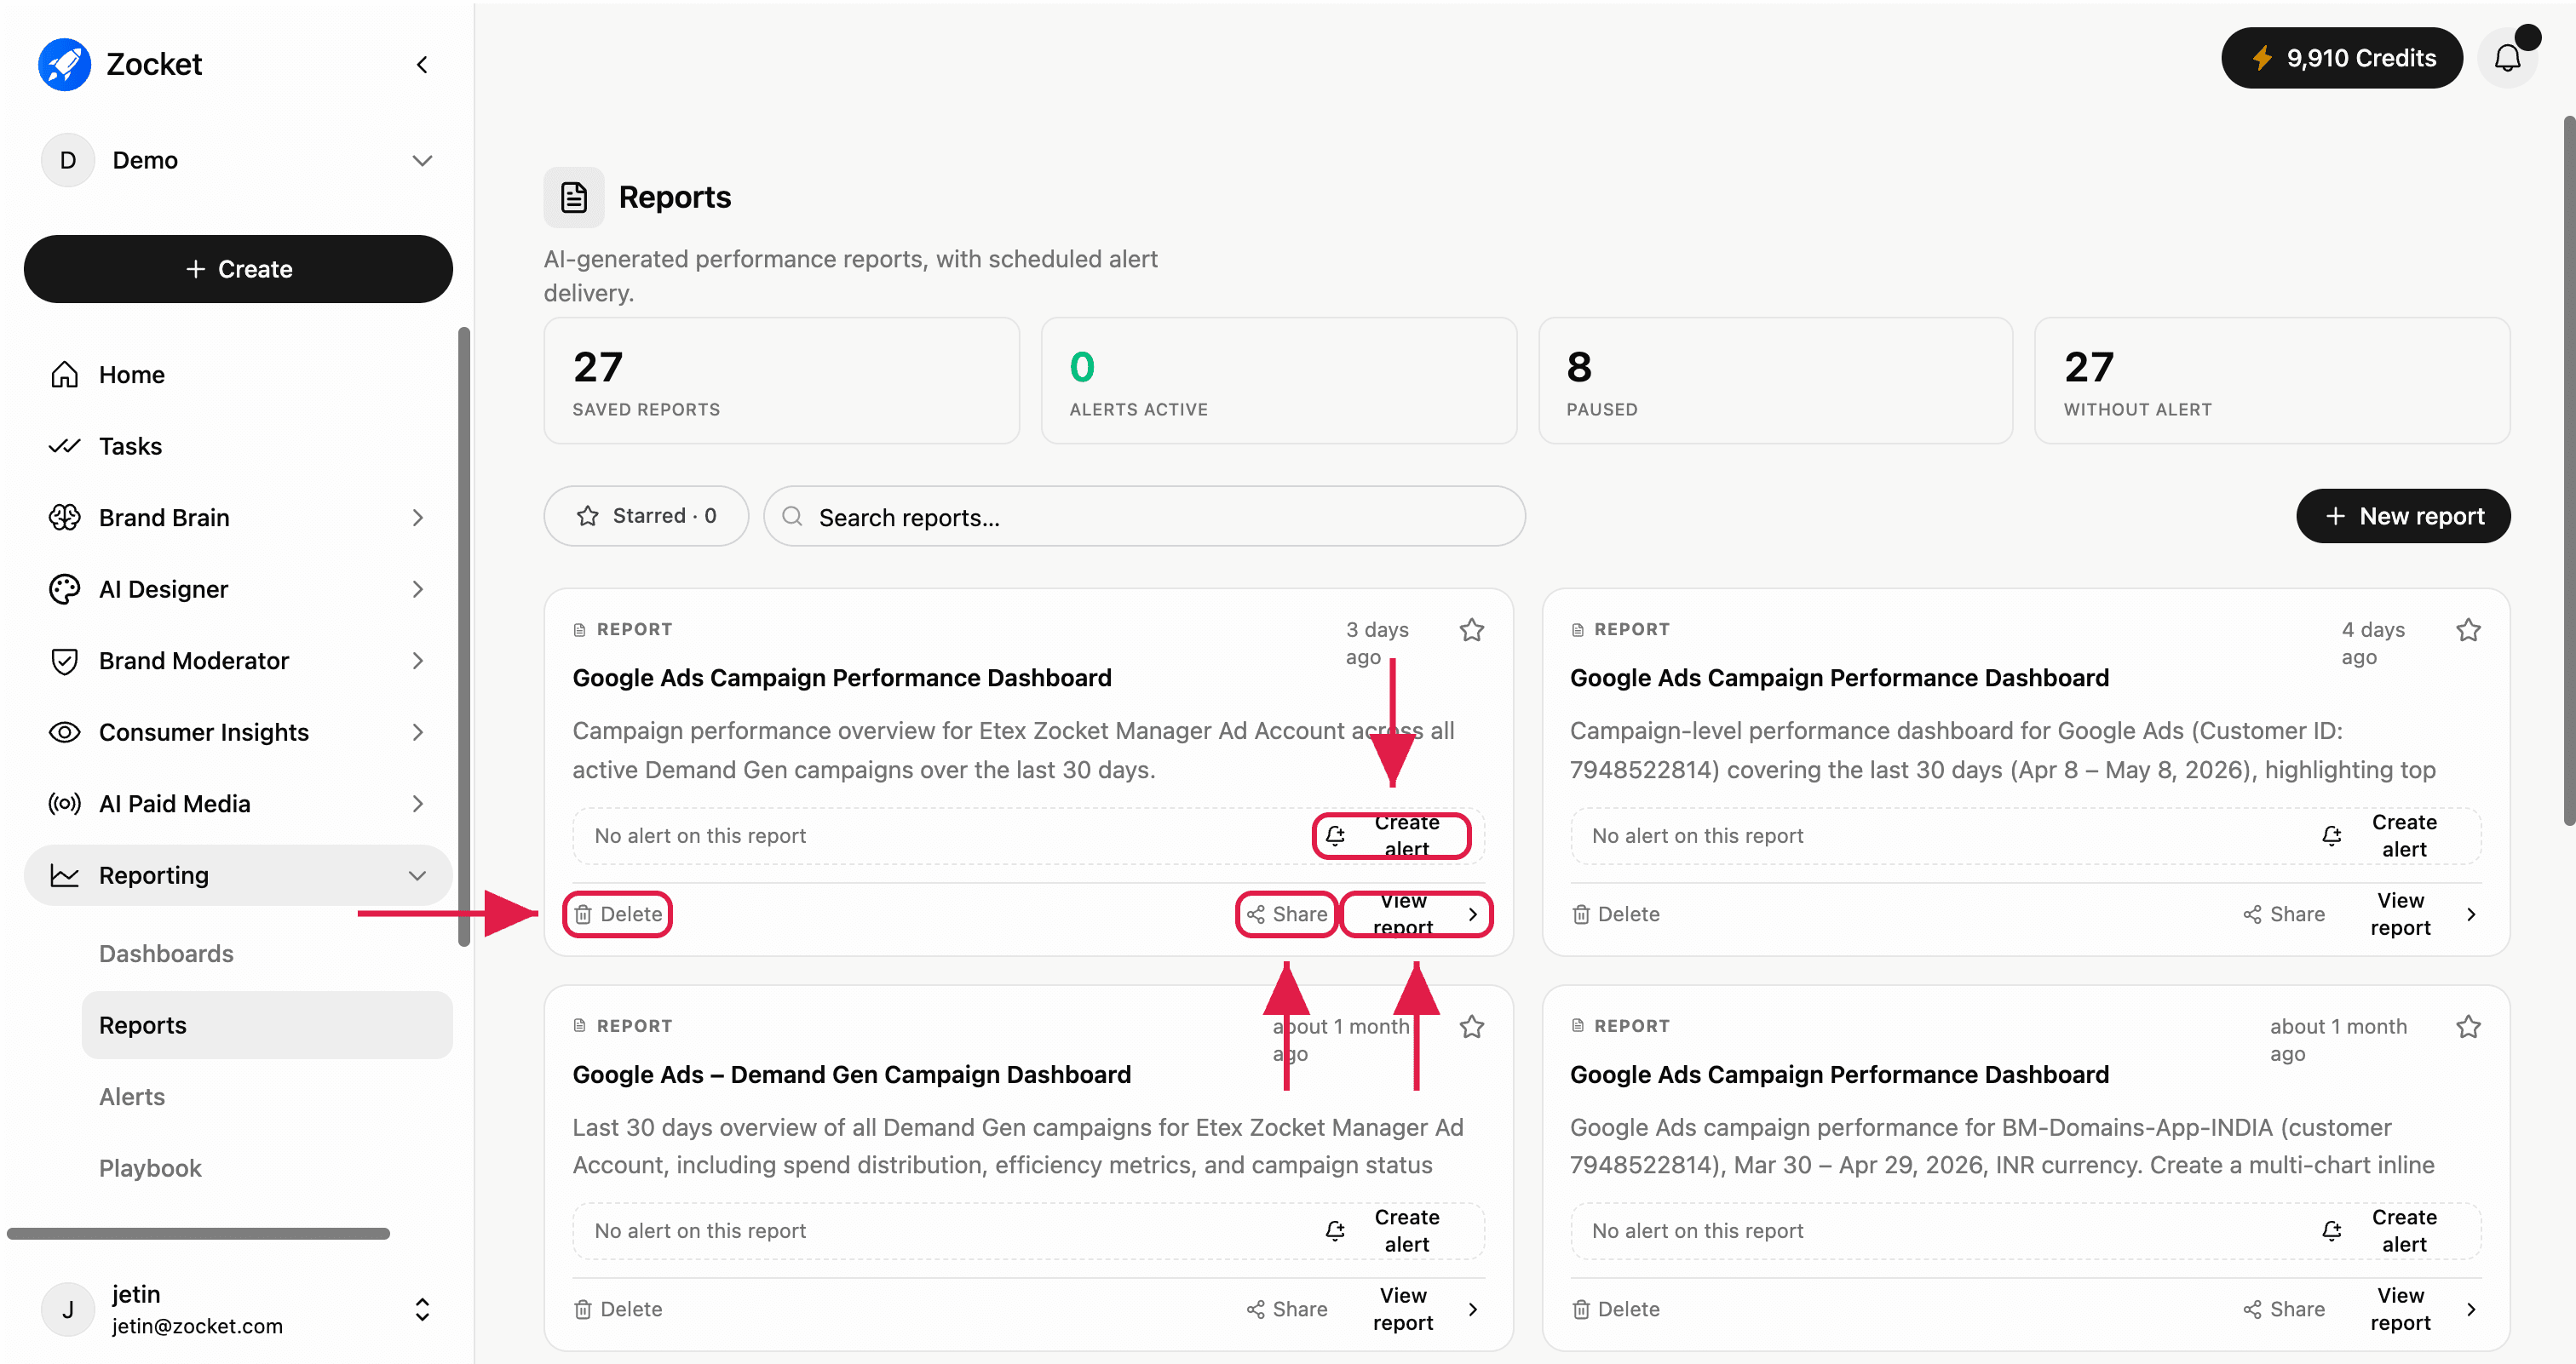
Task: Share the Demand Gen Campaign Dashboard report
Action: click(x=1287, y=1309)
